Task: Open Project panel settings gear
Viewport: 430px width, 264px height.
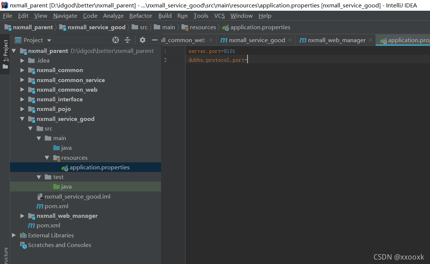Action: 142,40
